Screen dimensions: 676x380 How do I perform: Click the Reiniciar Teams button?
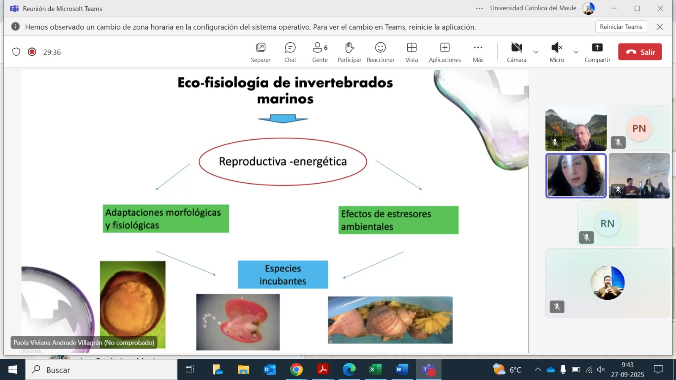coord(621,27)
